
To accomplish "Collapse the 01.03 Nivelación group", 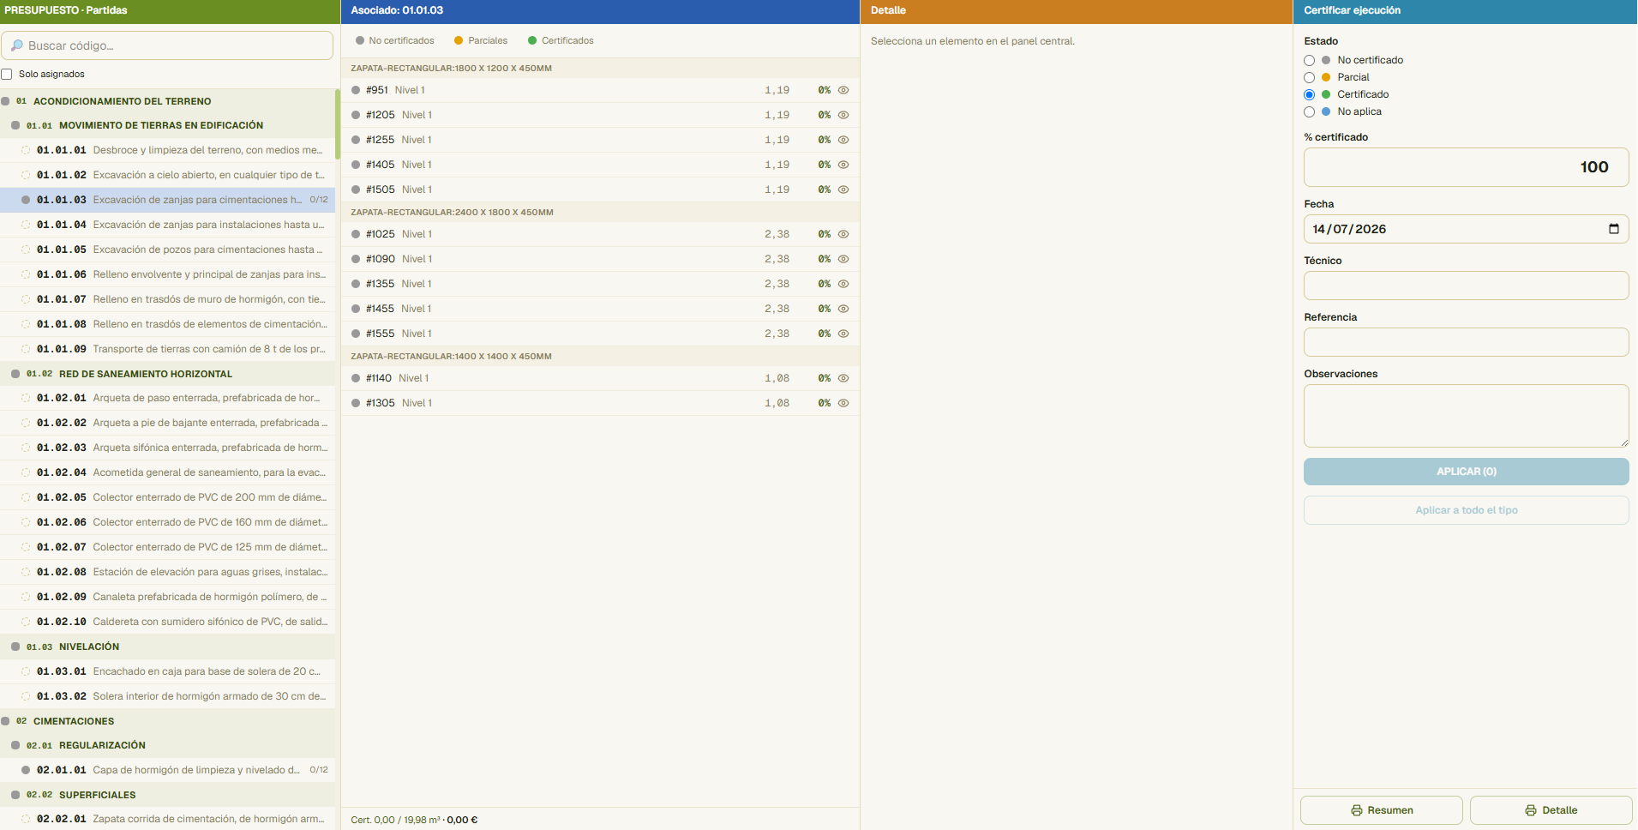I will [x=167, y=647].
